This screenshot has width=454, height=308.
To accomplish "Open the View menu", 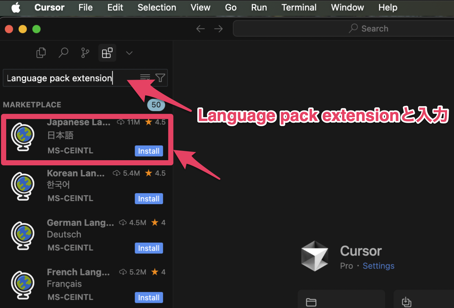I will point(200,8).
